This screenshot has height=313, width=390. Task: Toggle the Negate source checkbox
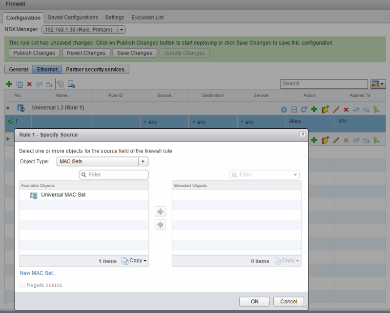point(22,285)
